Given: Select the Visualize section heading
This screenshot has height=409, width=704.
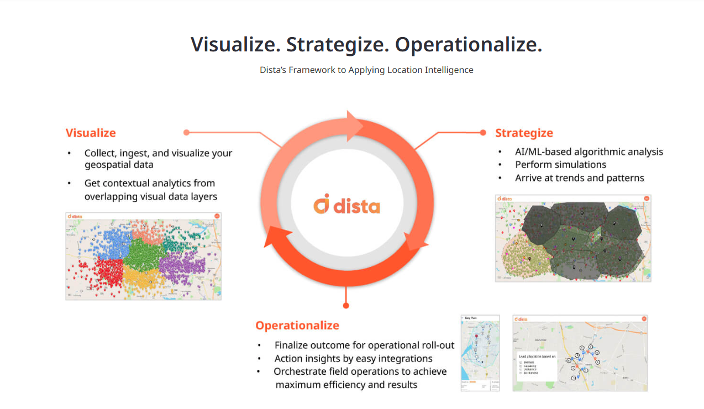Looking at the screenshot, I should coord(90,133).
